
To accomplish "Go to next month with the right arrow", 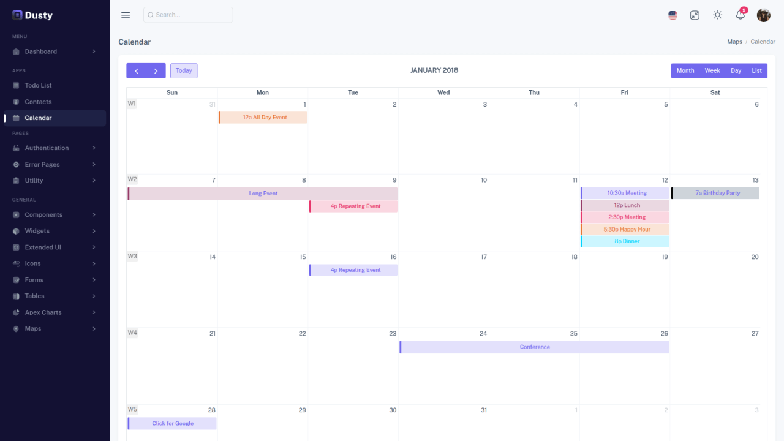I will [x=155, y=70].
